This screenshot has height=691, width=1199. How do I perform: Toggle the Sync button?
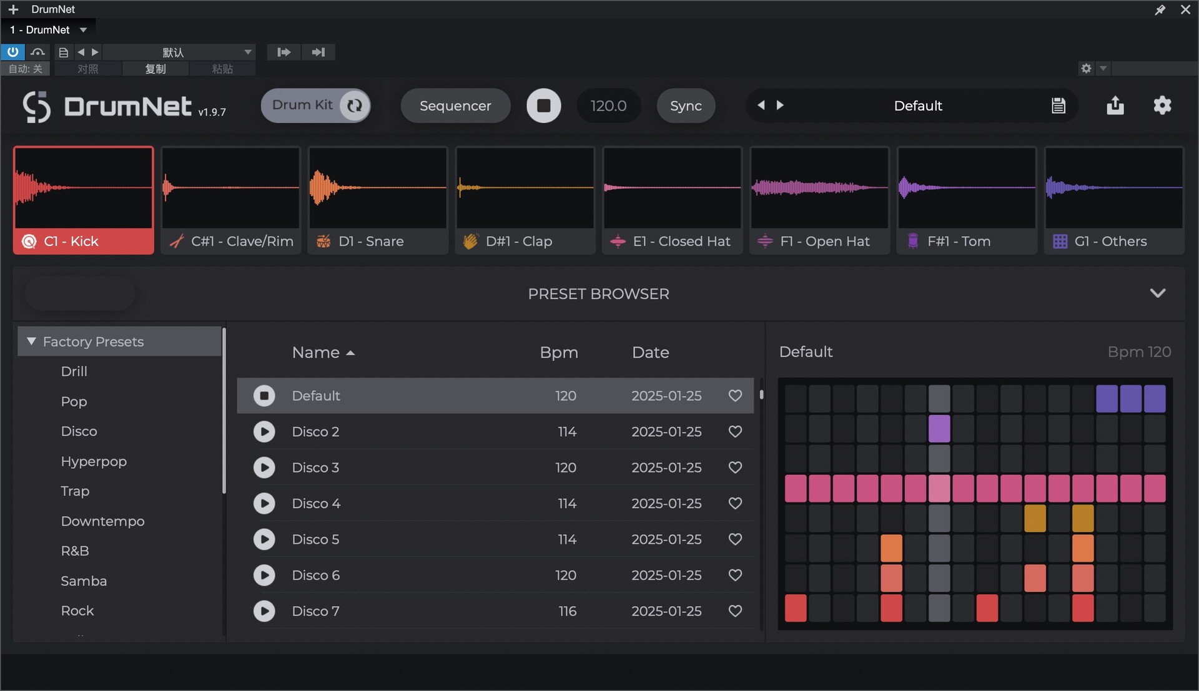[686, 105]
